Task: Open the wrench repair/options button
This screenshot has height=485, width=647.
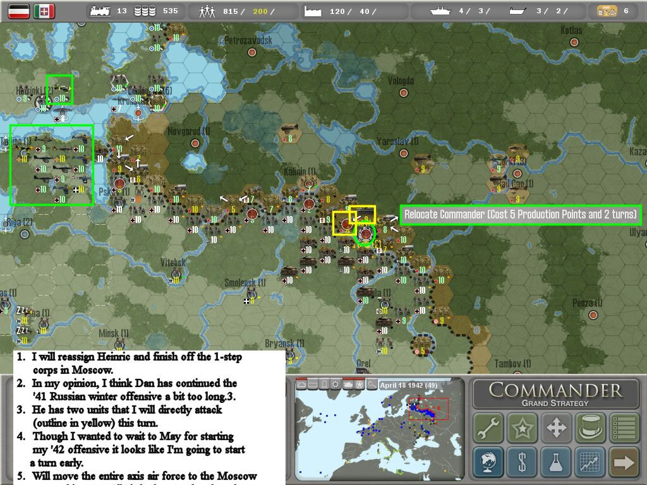Action: [x=488, y=428]
